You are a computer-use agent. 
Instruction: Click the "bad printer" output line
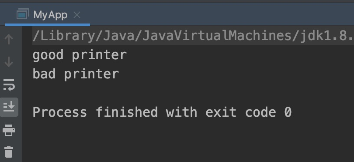(76, 74)
